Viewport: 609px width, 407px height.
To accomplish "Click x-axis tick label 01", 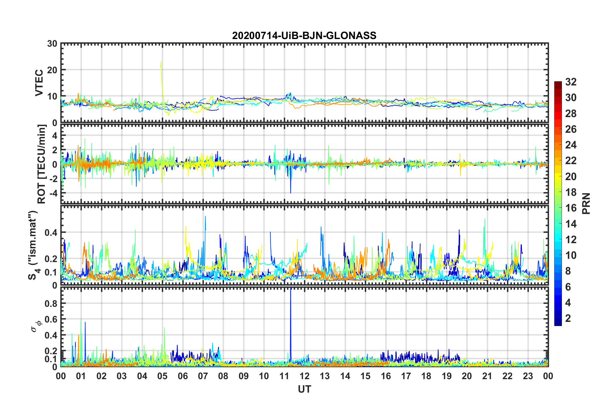I will pyautogui.click(x=81, y=376).
